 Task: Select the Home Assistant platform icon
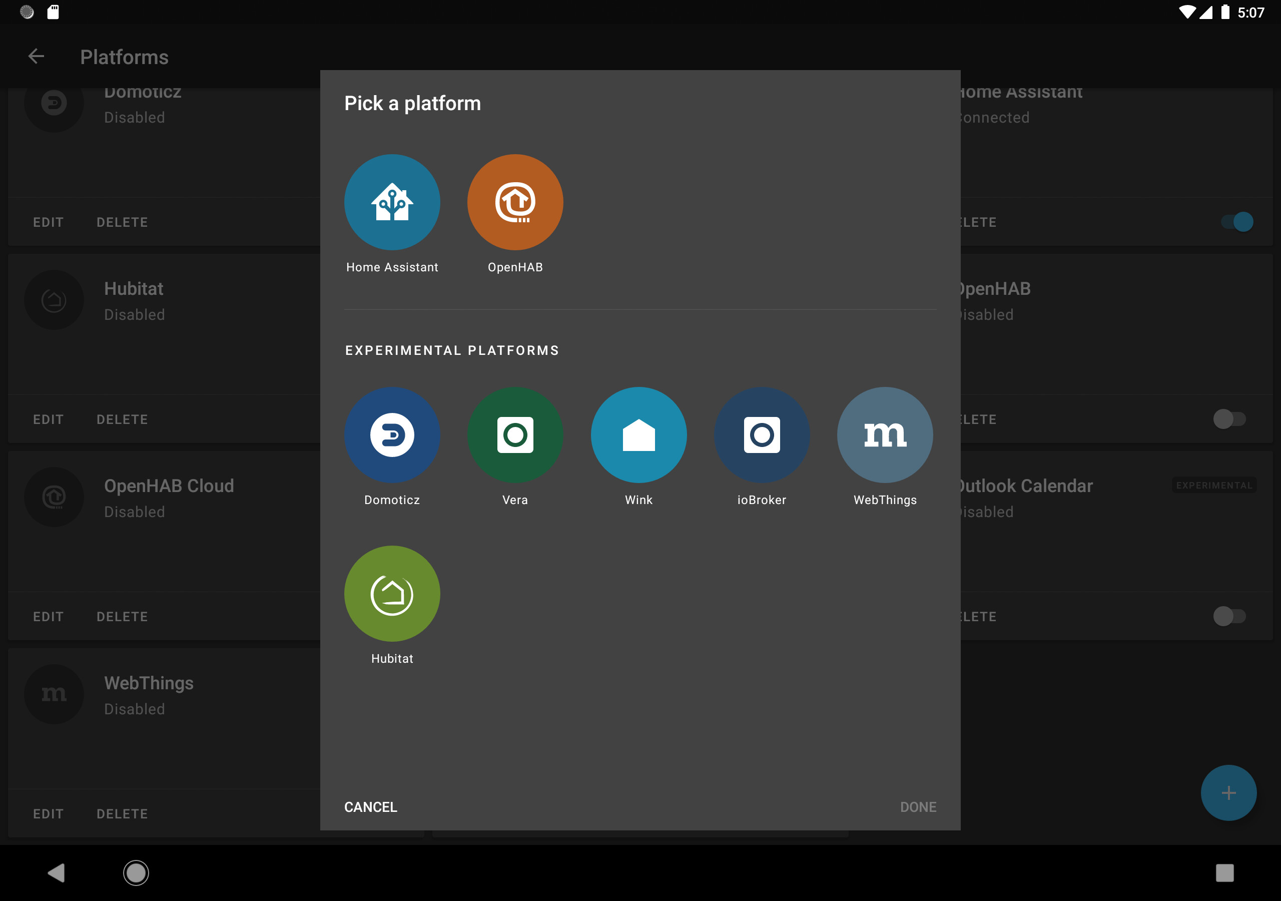(392, 202)
